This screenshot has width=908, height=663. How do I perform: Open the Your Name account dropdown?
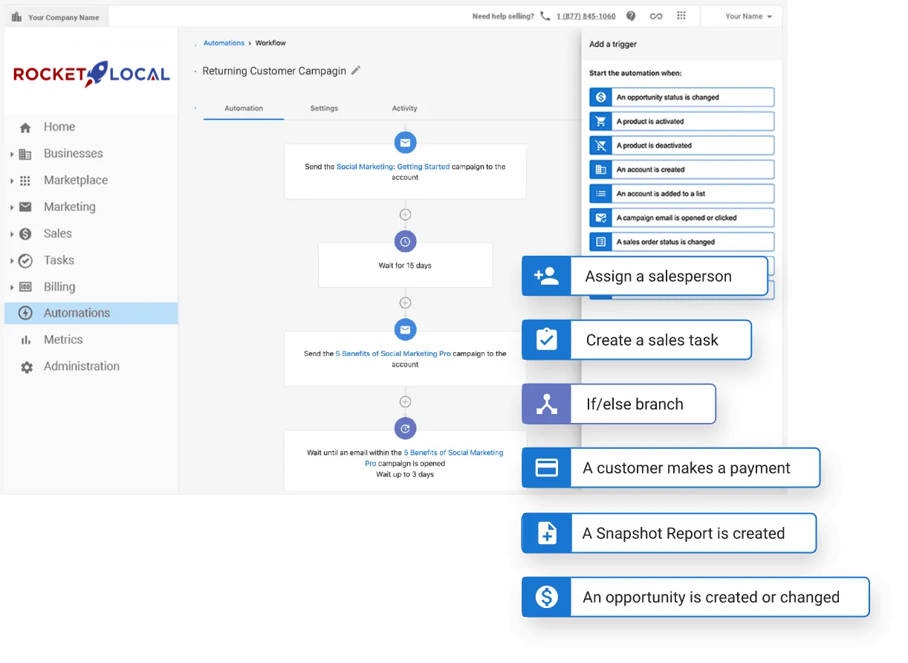[748, 16]
